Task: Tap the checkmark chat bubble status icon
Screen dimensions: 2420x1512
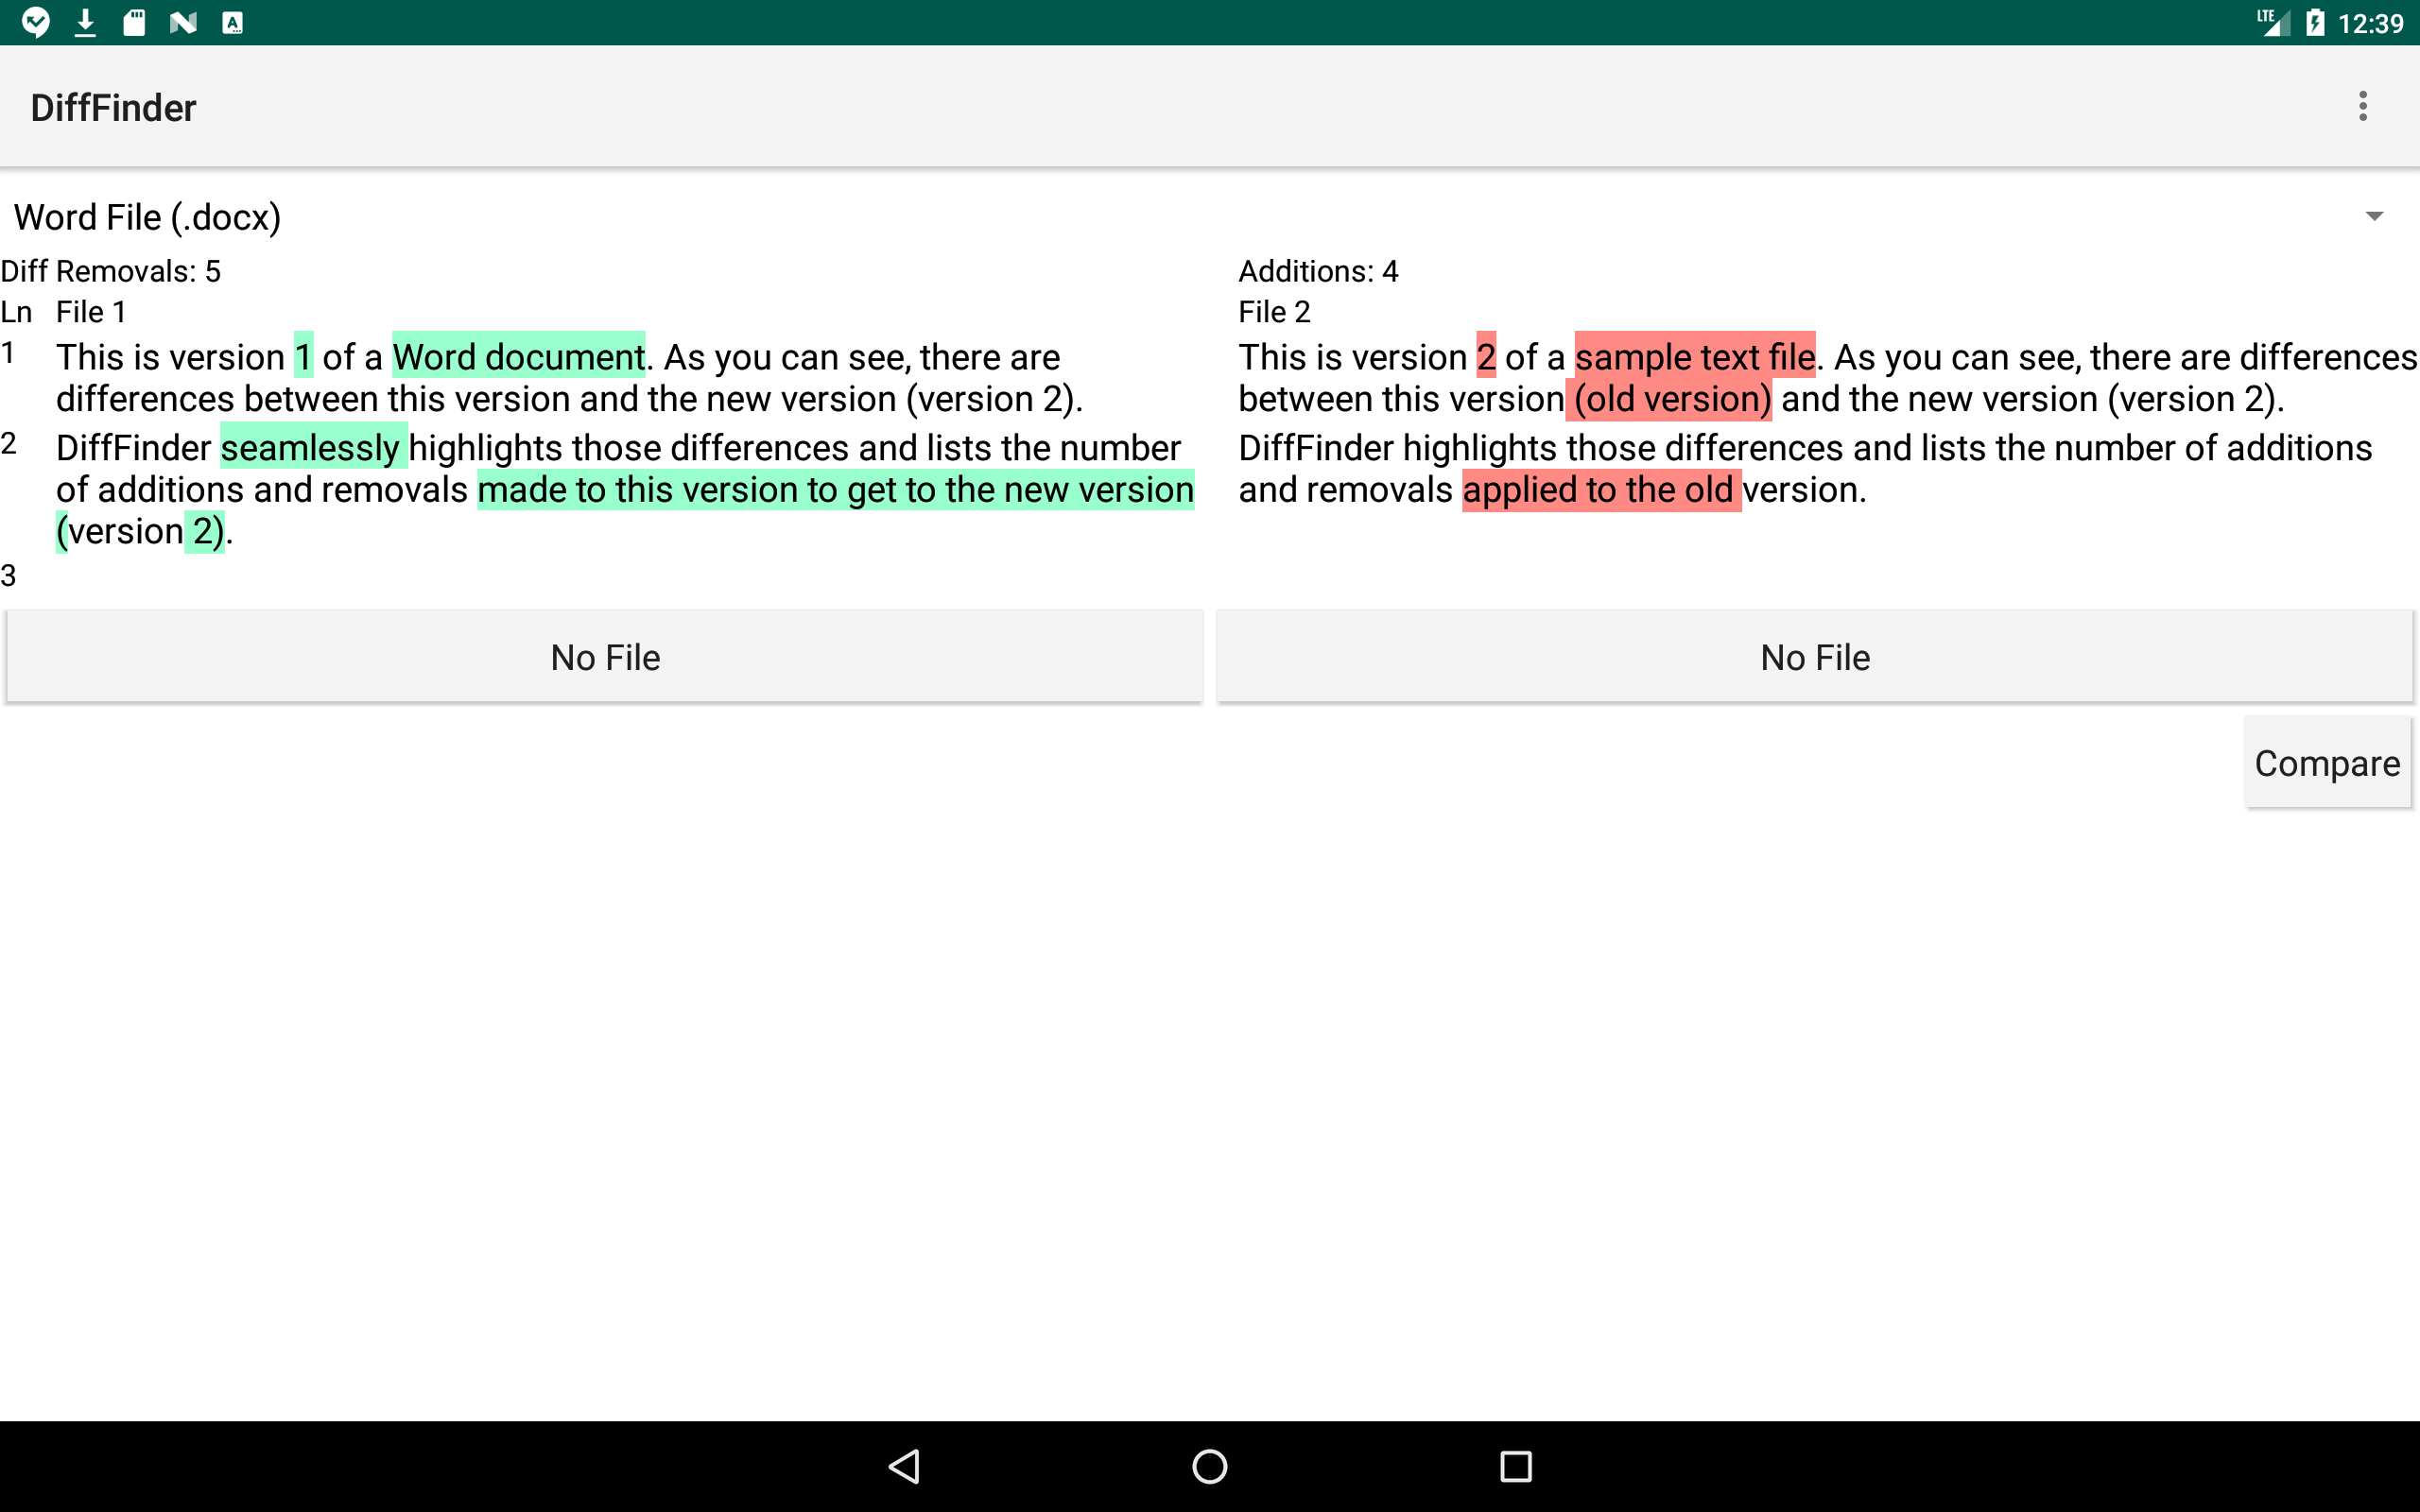Action: 36,21
